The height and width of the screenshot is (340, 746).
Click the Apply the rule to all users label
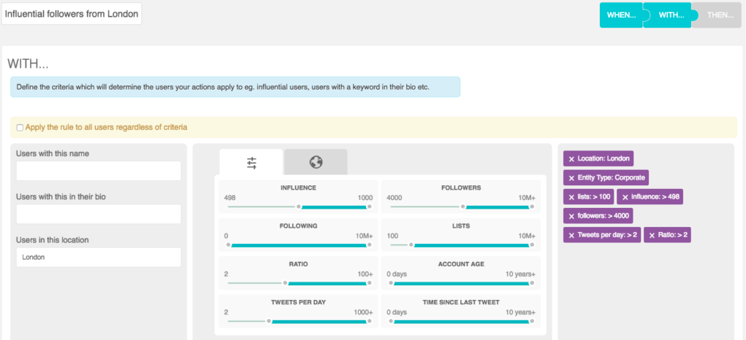[106, 127]
